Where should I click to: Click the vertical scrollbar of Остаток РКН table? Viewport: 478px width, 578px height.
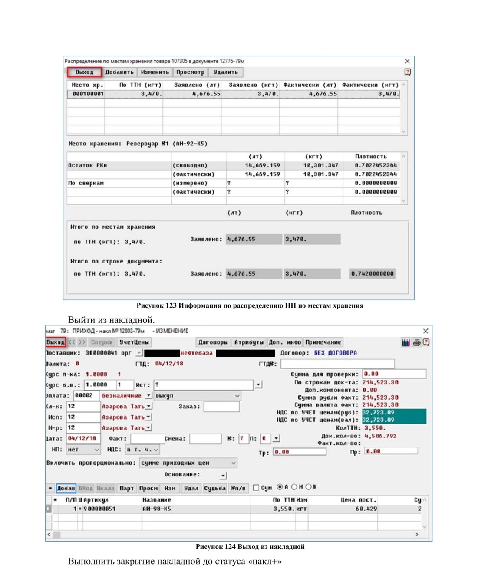(x=404, y=178)
